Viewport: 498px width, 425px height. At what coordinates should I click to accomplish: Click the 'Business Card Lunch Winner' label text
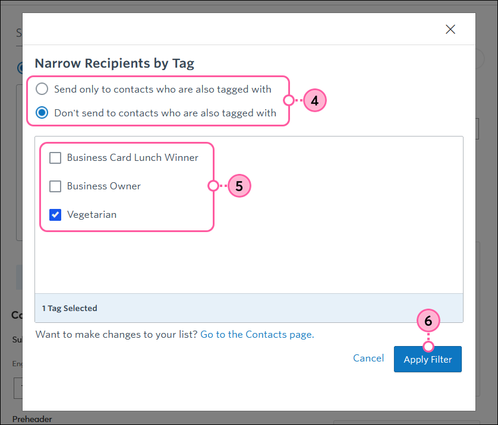[133, 158]
